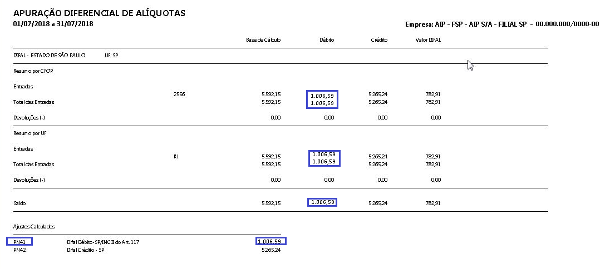Click the Valor DIFAL column header

coord(428,40)
